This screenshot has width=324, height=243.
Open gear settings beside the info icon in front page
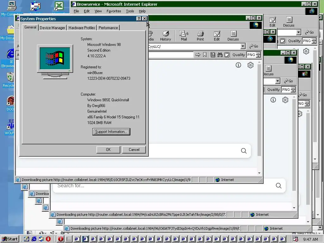[x=251, y=65]
